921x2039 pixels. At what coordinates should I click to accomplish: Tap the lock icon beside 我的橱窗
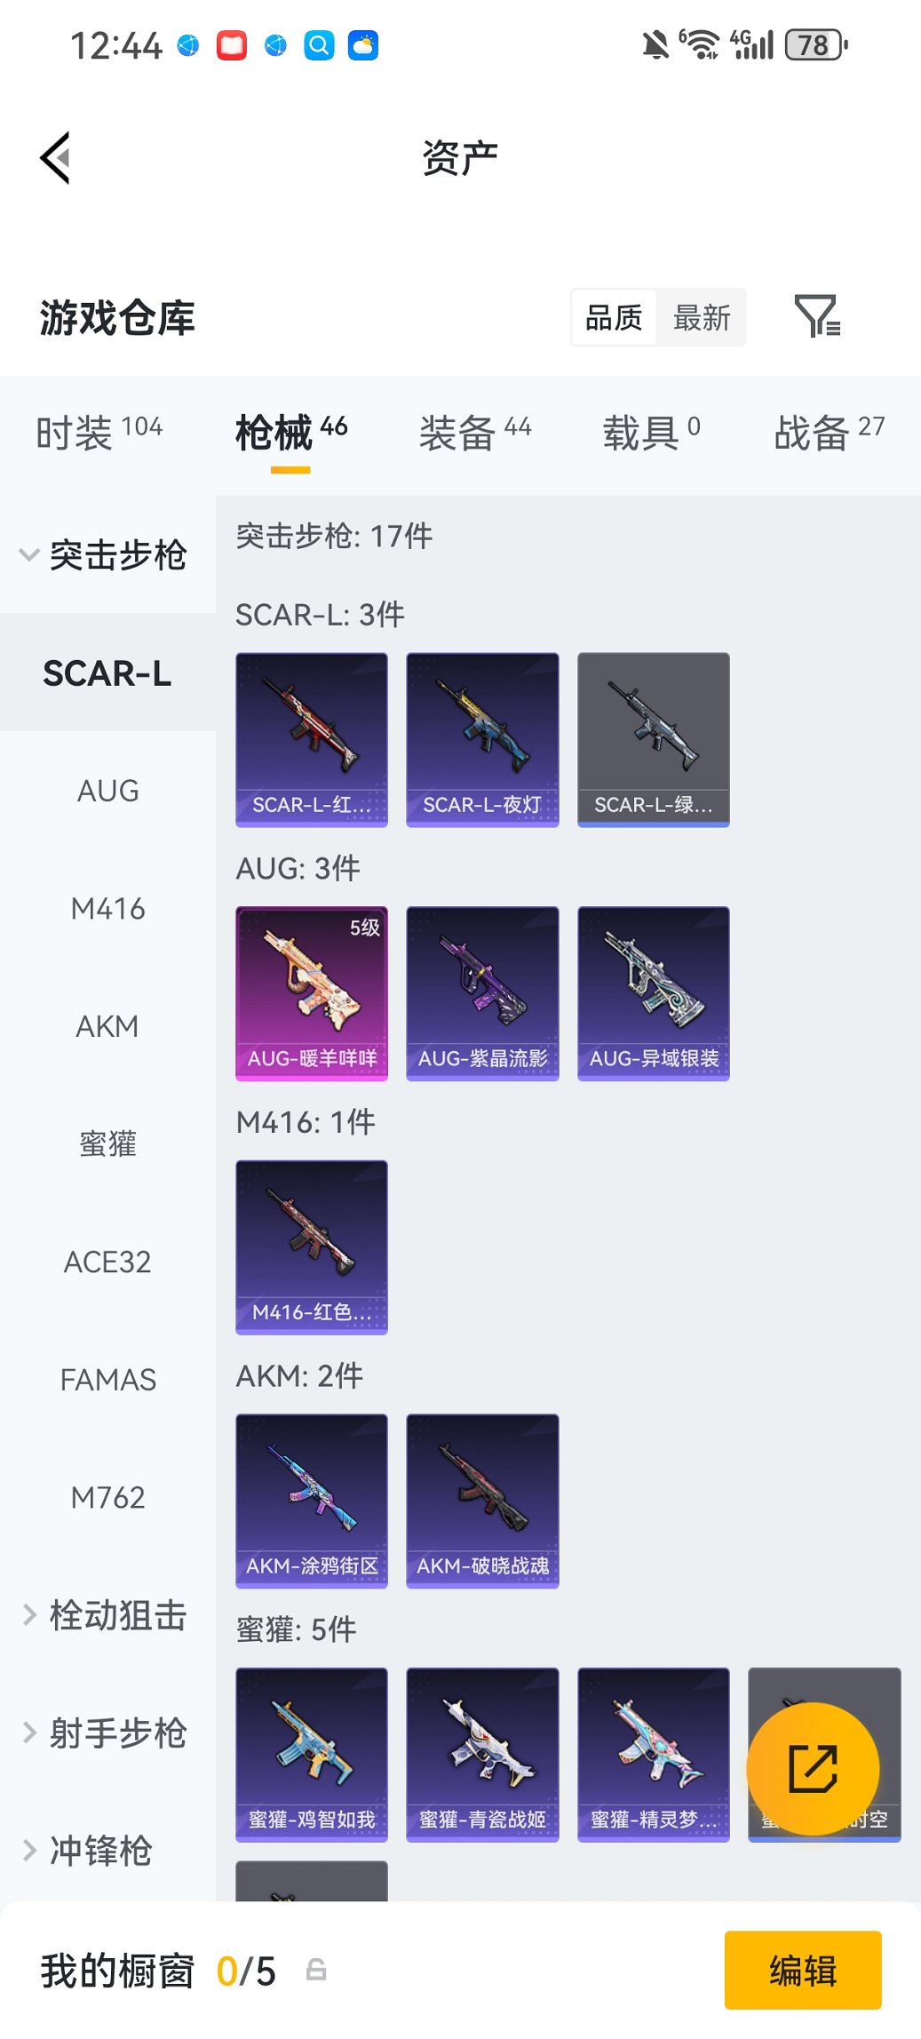tap(316, 1971)
